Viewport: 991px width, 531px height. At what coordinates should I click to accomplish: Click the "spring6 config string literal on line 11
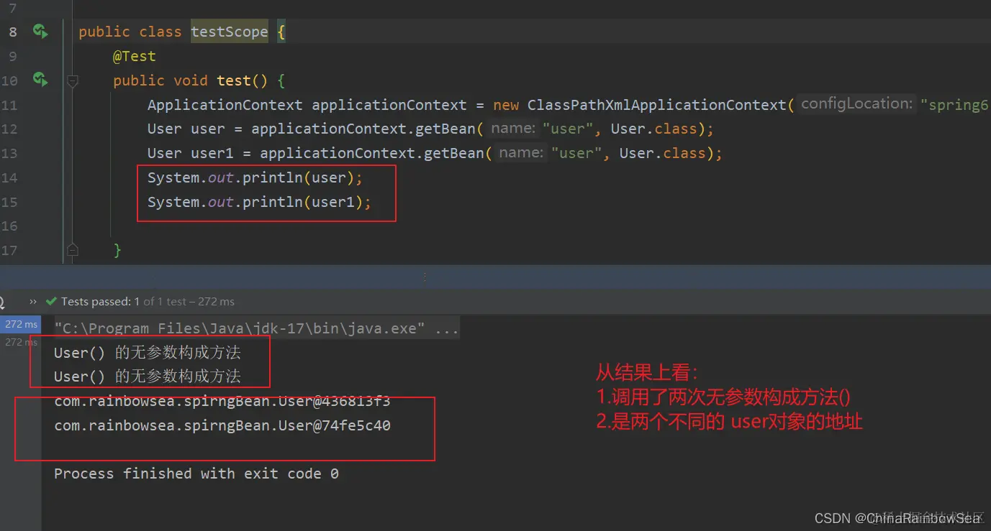point(955,105)
